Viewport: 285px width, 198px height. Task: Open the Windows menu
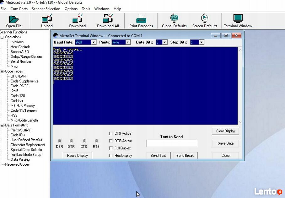tap(102, 9)
